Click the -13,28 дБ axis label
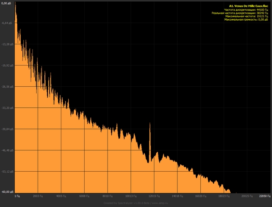The height and width of the screenshot is (207, 272). (7, 44)
